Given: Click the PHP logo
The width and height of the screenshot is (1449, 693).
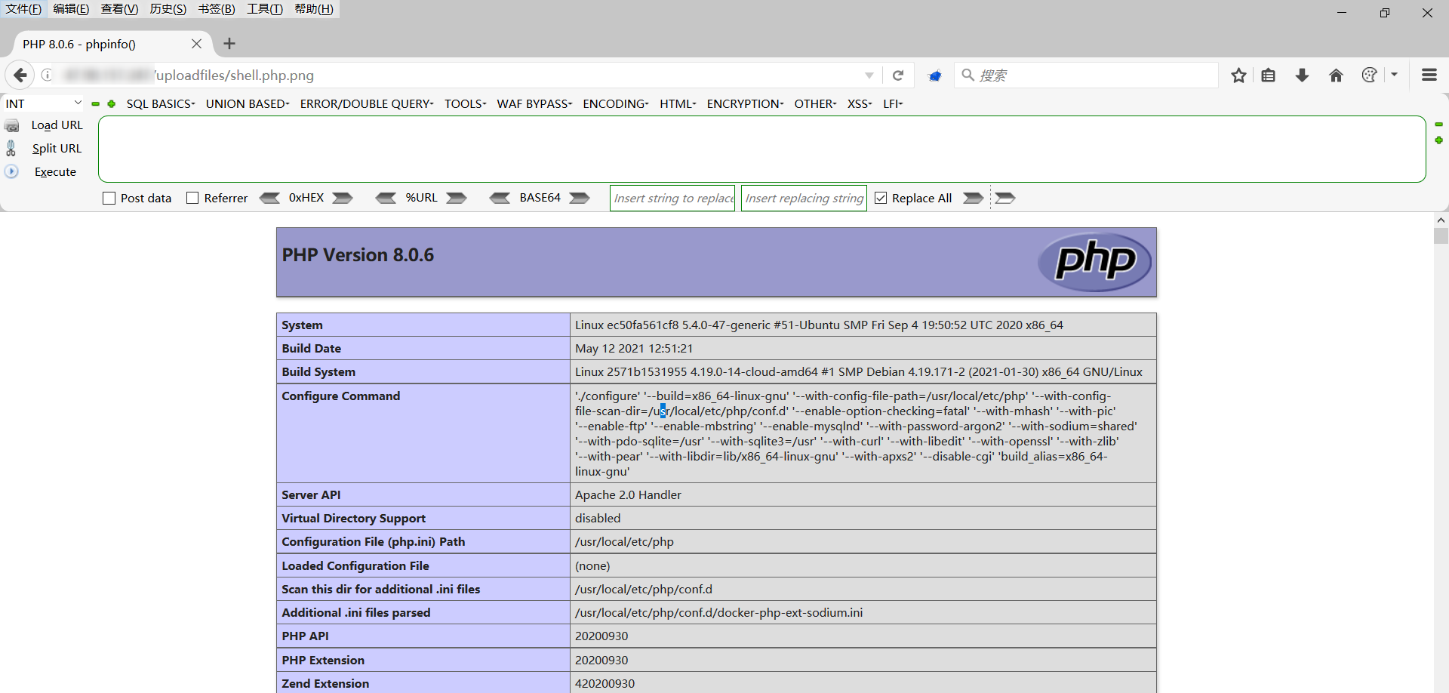Looking at the screenshot, I should [1094, 262].
